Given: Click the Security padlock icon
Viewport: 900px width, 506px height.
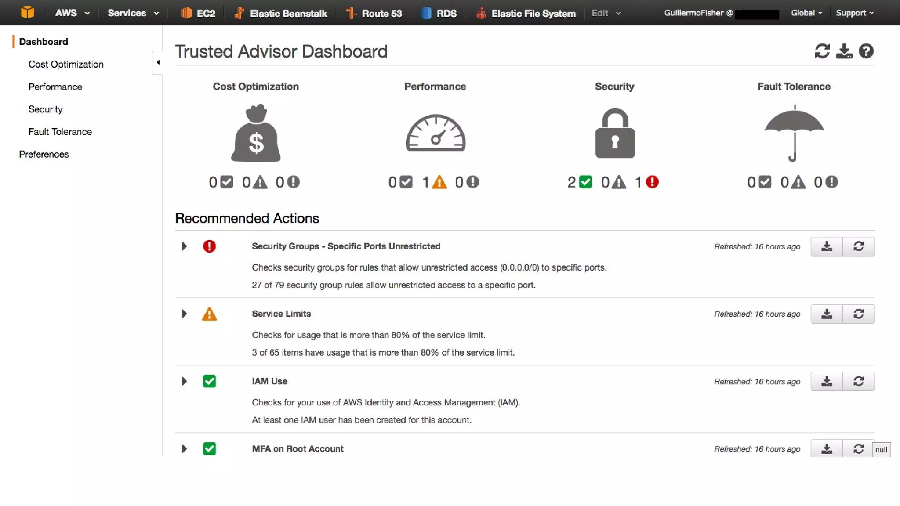Looking at the screenshot, I should 614,134.
